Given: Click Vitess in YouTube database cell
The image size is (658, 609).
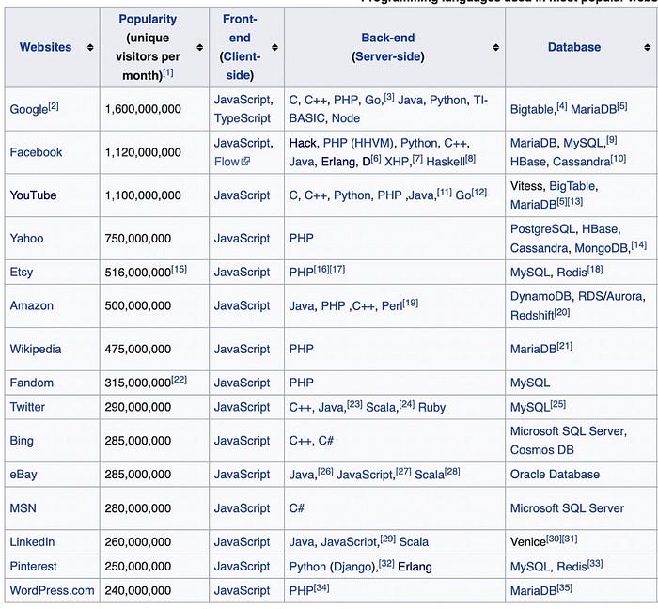Looking at the screenshot, I should (526, 186).
